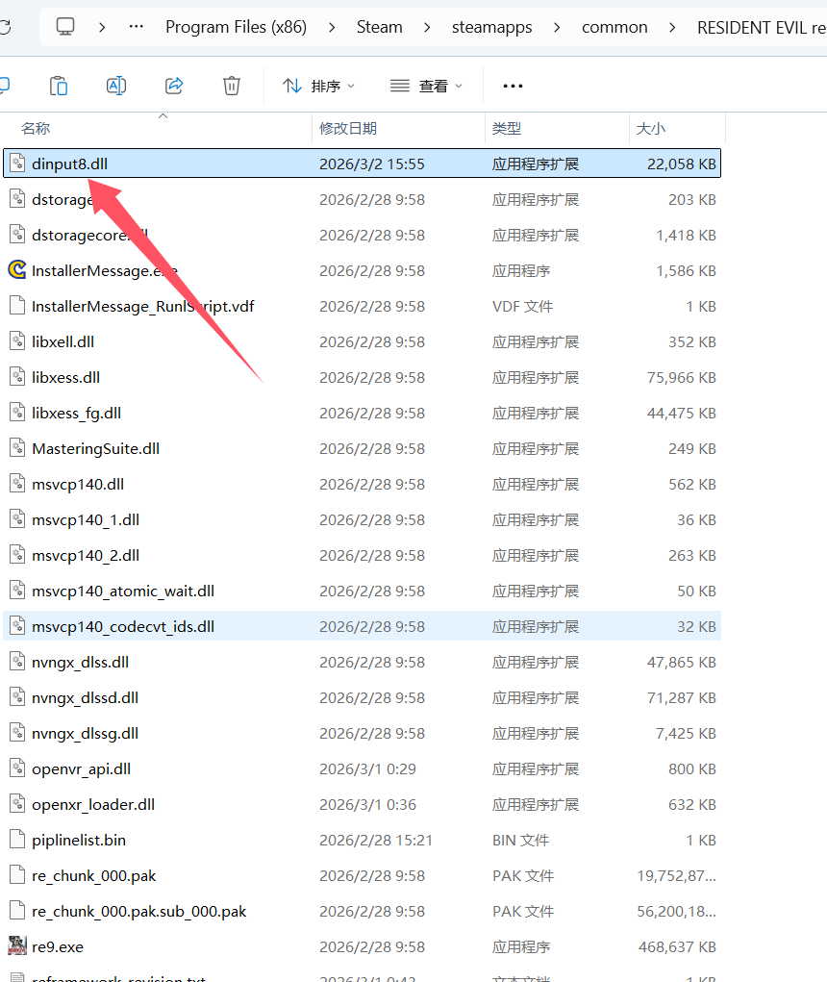Select the dinput8.dll file
827x982 pixels.
coord(69,164)
